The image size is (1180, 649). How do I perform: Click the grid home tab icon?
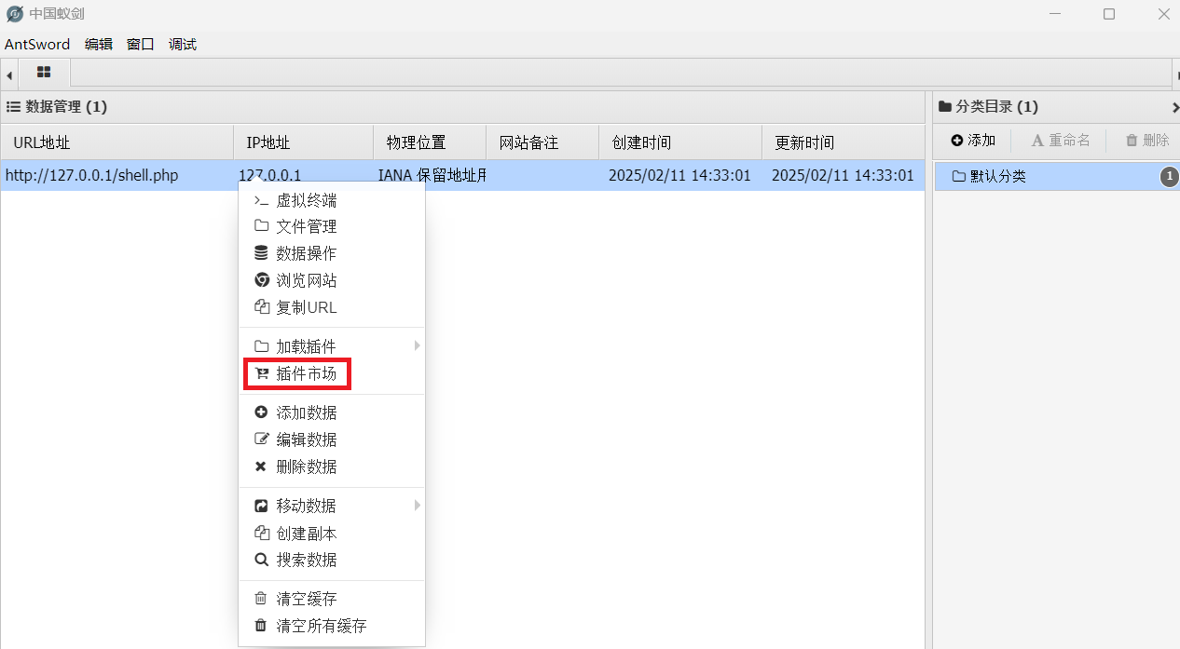tap(44, 72)
